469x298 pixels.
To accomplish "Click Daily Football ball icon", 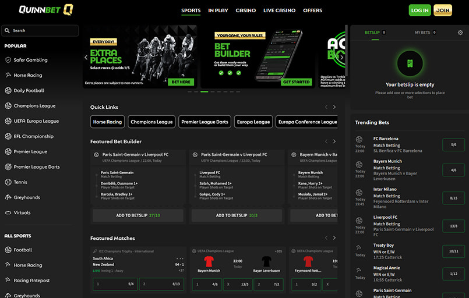I will 8,90.
